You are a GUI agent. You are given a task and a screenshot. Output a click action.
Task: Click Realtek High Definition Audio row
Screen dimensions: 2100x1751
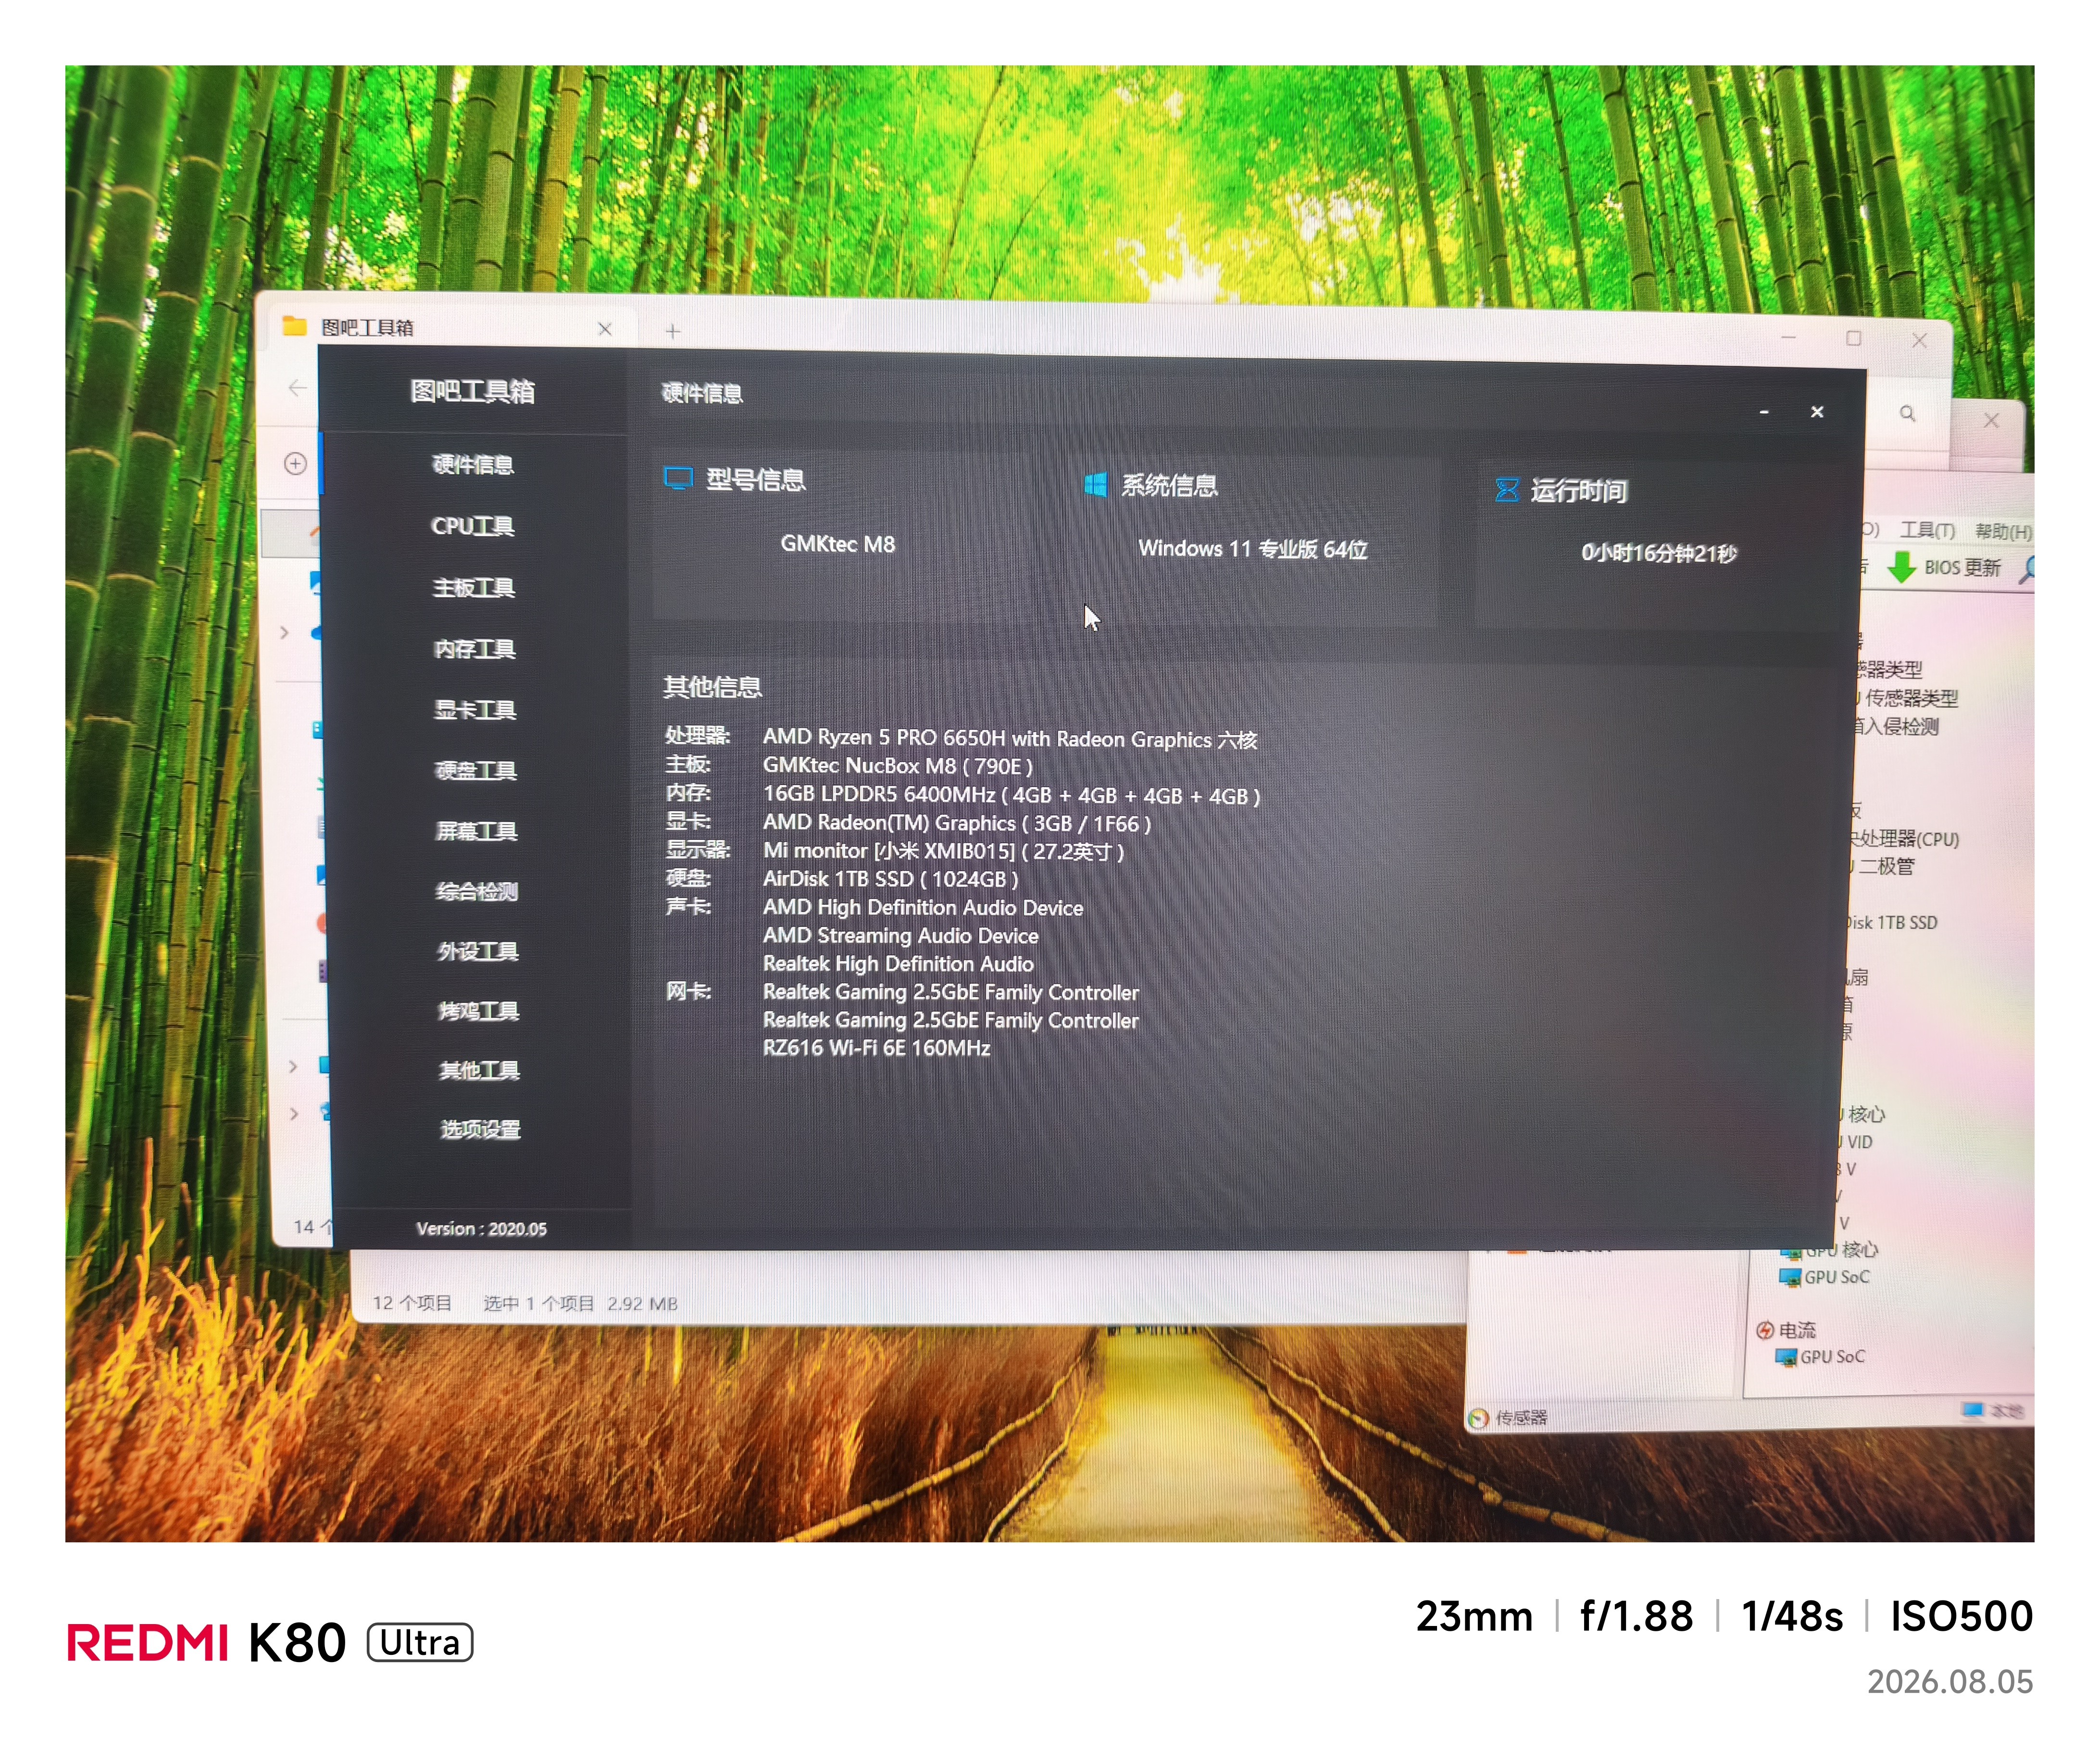pos(898,963)
